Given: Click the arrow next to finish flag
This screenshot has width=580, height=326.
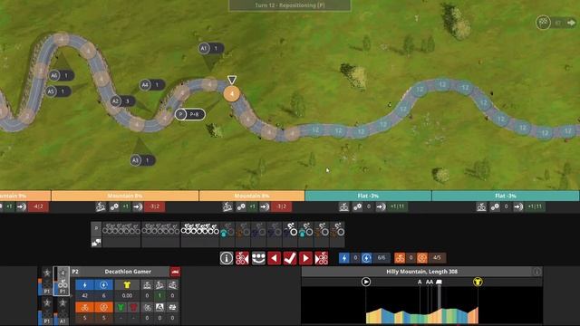Looking at the screenshot, I should coord(572,23).
